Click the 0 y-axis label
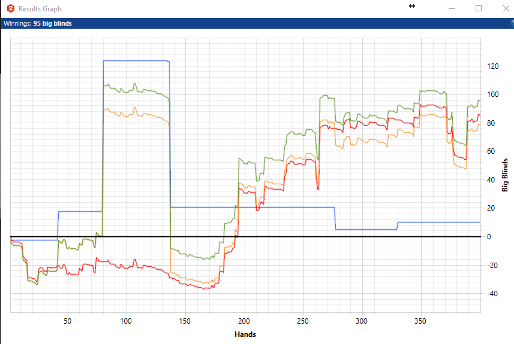The image size is (514, 344). 489,237
